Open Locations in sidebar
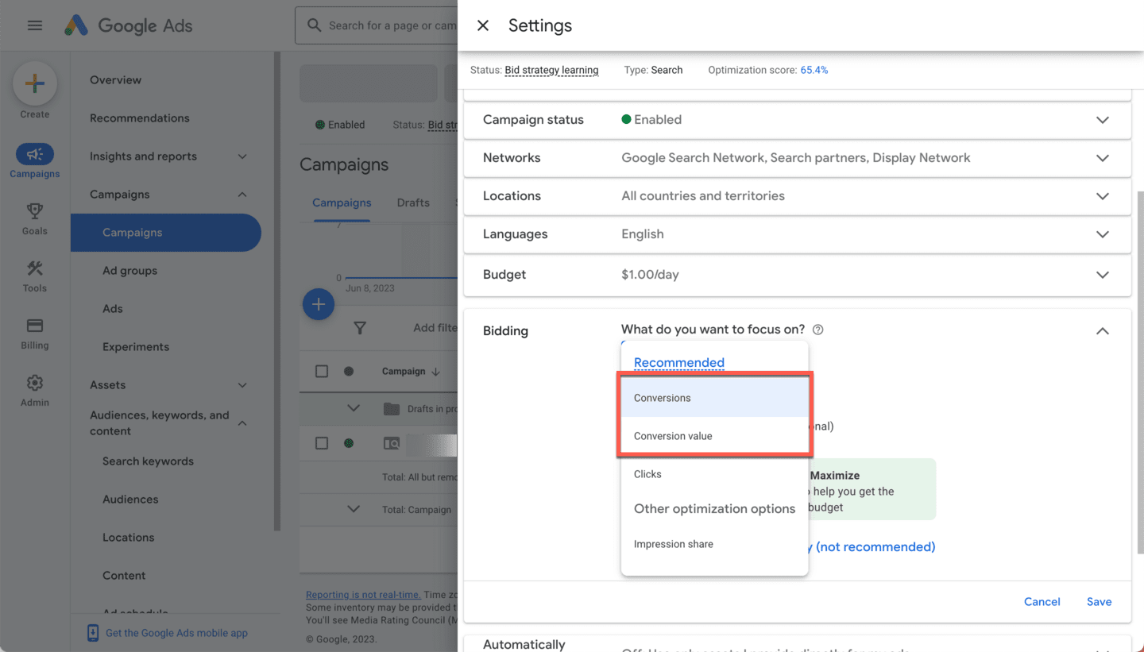Screen dimensions: 1144x652 point(128,538)
